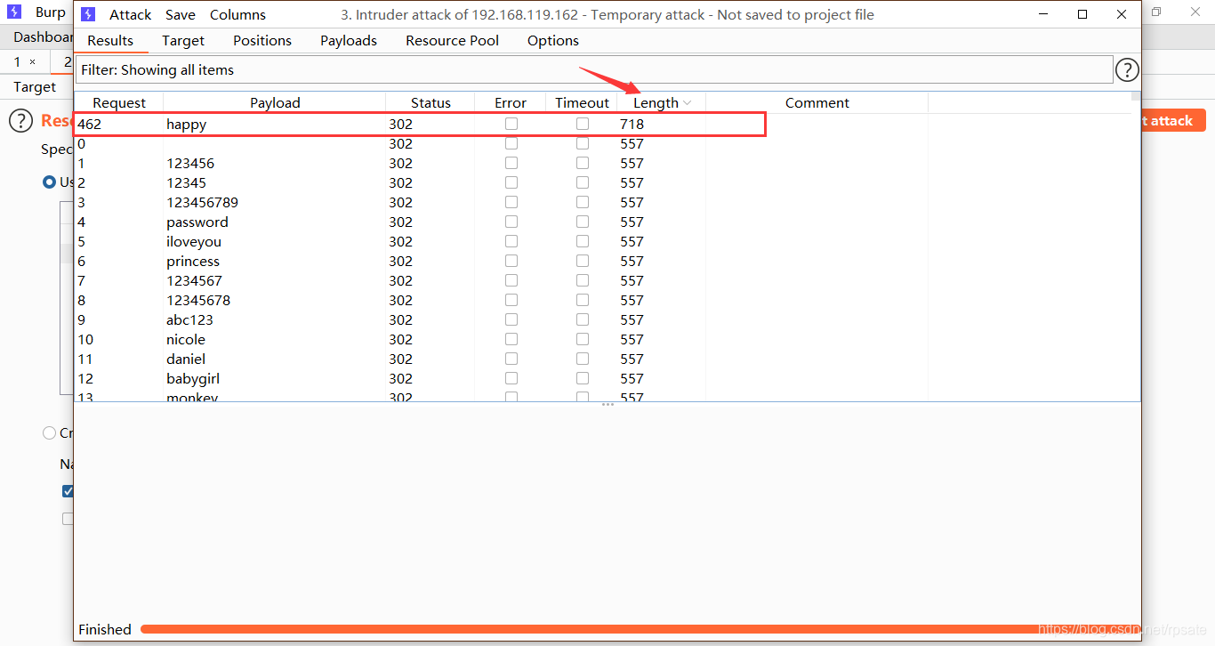Toggle the checked checkbox in Burp window
1215x646 pixels.
[68, 491]
